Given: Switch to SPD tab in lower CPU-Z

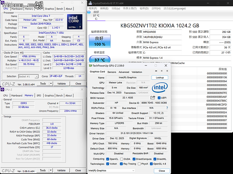Looking at the screenshot, I should pos(39,95).
